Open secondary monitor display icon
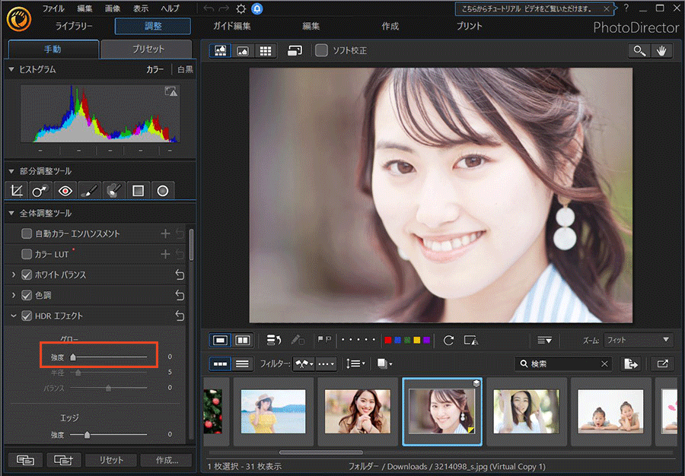 [x=295, y=51]
